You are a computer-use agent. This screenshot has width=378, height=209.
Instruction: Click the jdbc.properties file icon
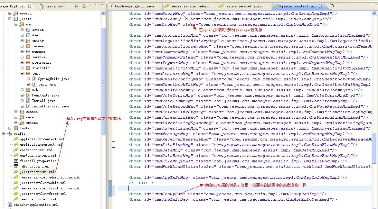(x=16, y=166)
